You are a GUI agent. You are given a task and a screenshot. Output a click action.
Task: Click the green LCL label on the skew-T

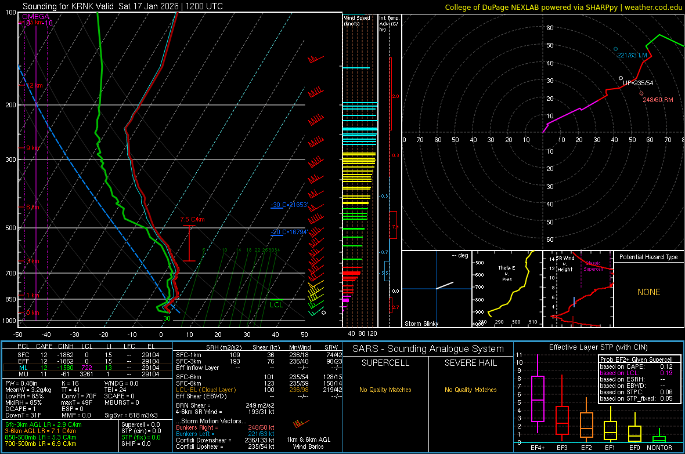(x=276, y=305)
